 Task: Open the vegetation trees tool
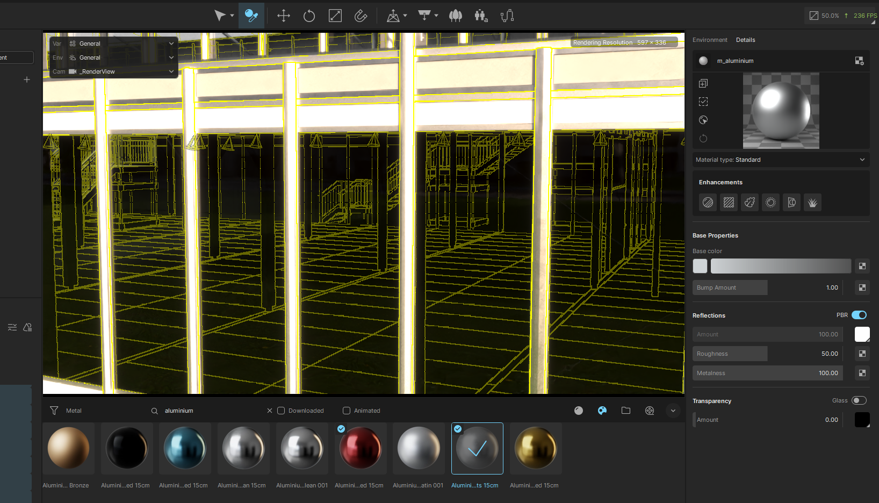[x=456, y=16]
